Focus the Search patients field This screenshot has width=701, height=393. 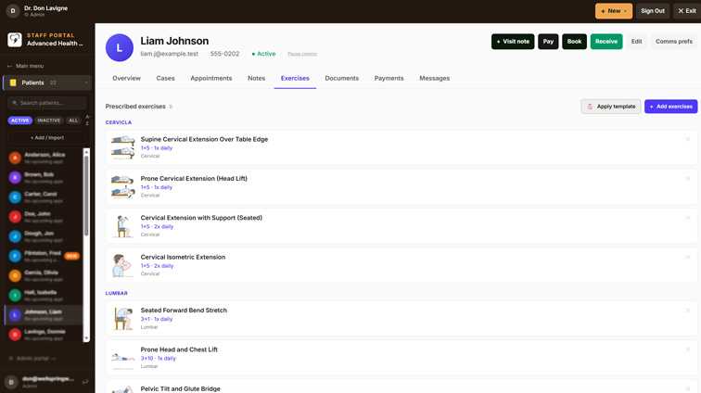tap(47, 103)
